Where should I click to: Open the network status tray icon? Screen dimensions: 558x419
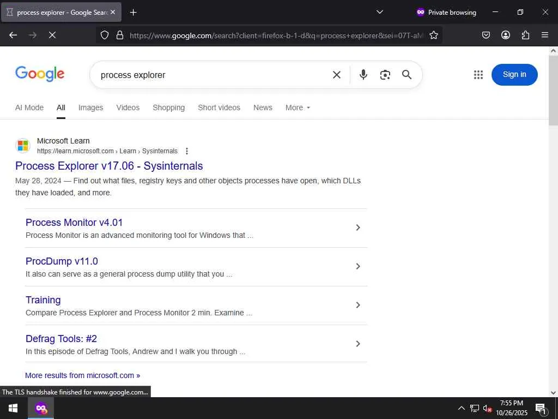tap(475, 408)
